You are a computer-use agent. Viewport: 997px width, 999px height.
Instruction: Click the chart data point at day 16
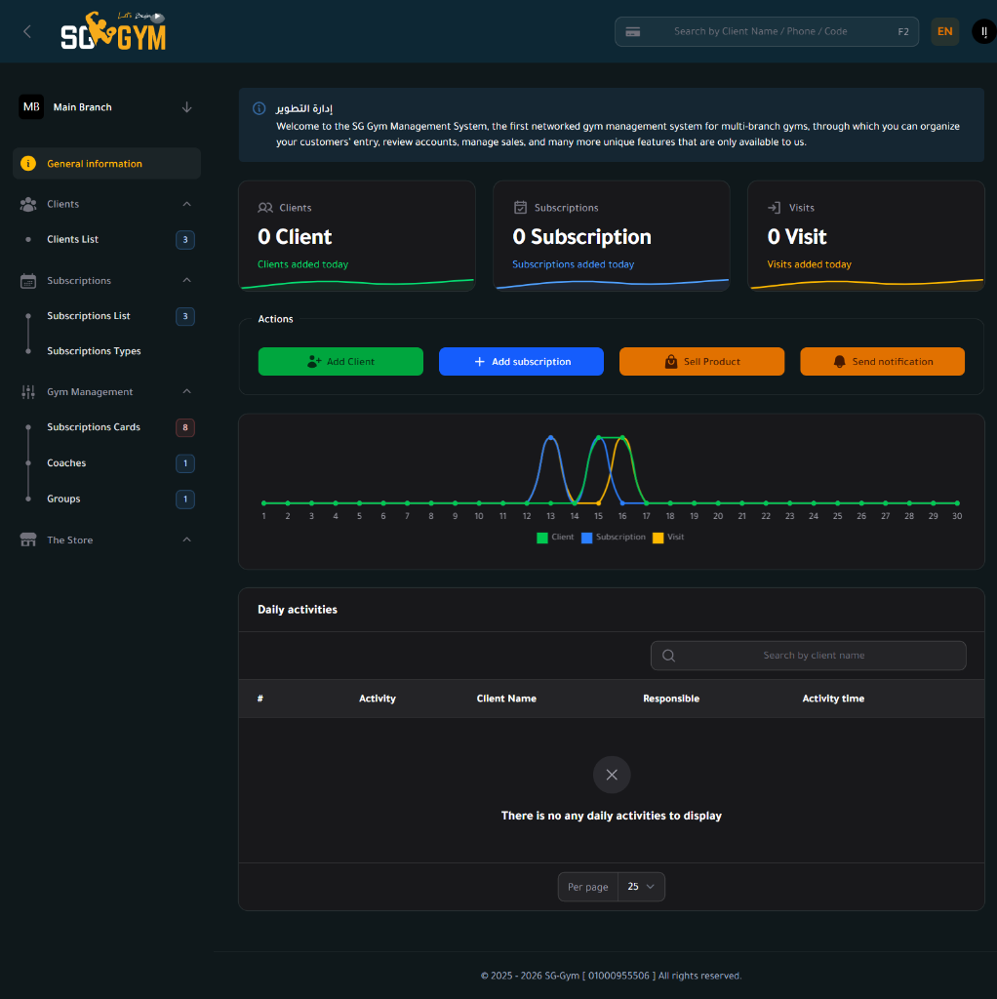(622, 438)
